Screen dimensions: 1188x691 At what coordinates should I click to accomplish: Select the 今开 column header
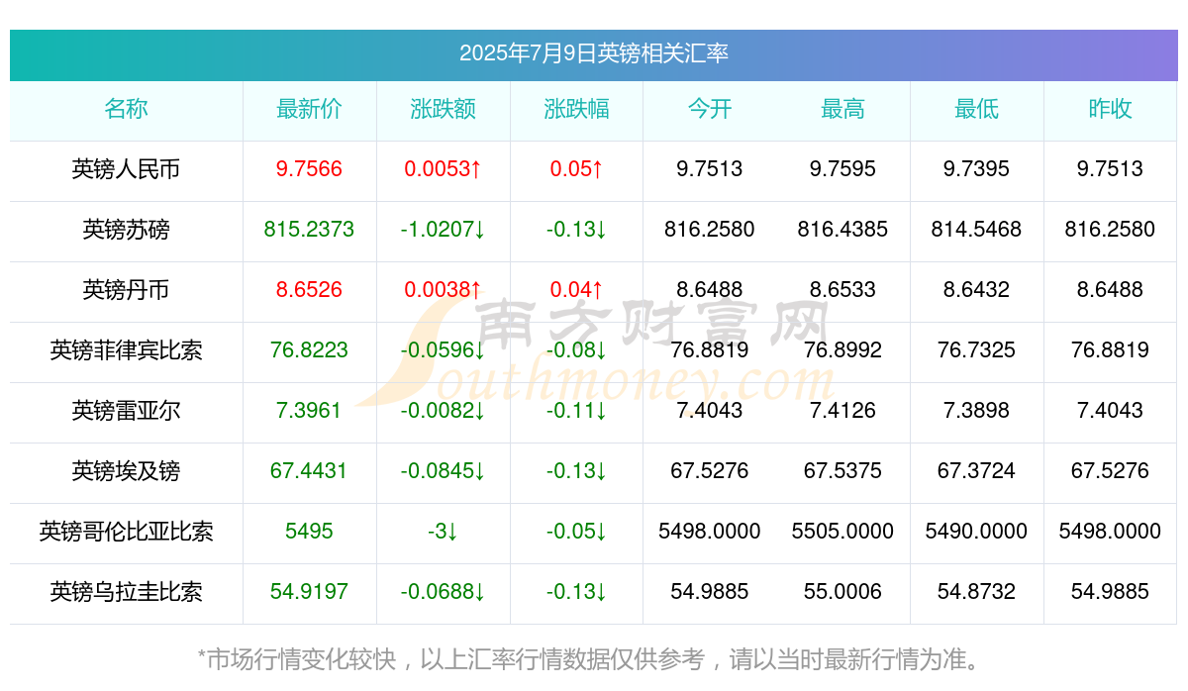(x=710, y=109)
